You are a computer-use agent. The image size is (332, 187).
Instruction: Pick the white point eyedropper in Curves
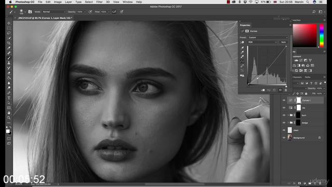(242, 57)
